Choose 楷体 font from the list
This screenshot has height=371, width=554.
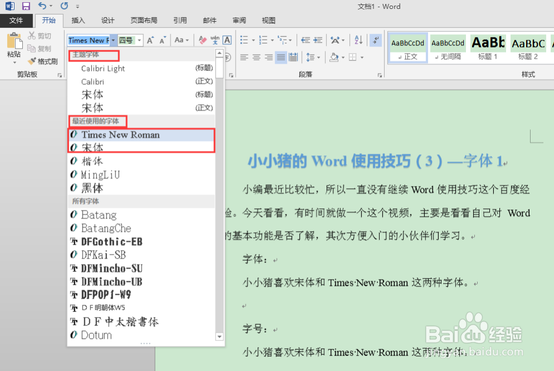(141, 161)
